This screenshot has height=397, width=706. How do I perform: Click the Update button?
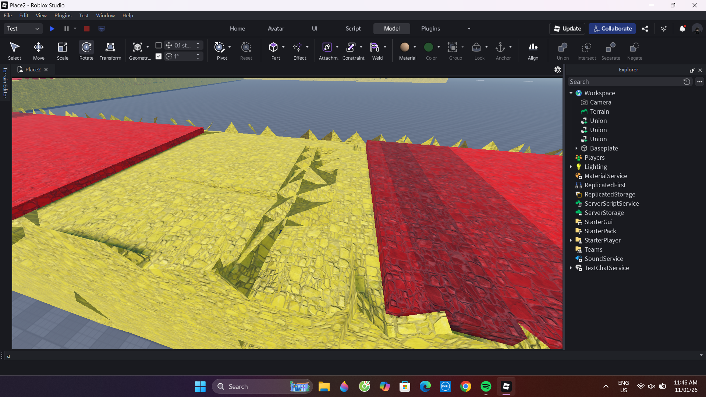click(567, 29)
